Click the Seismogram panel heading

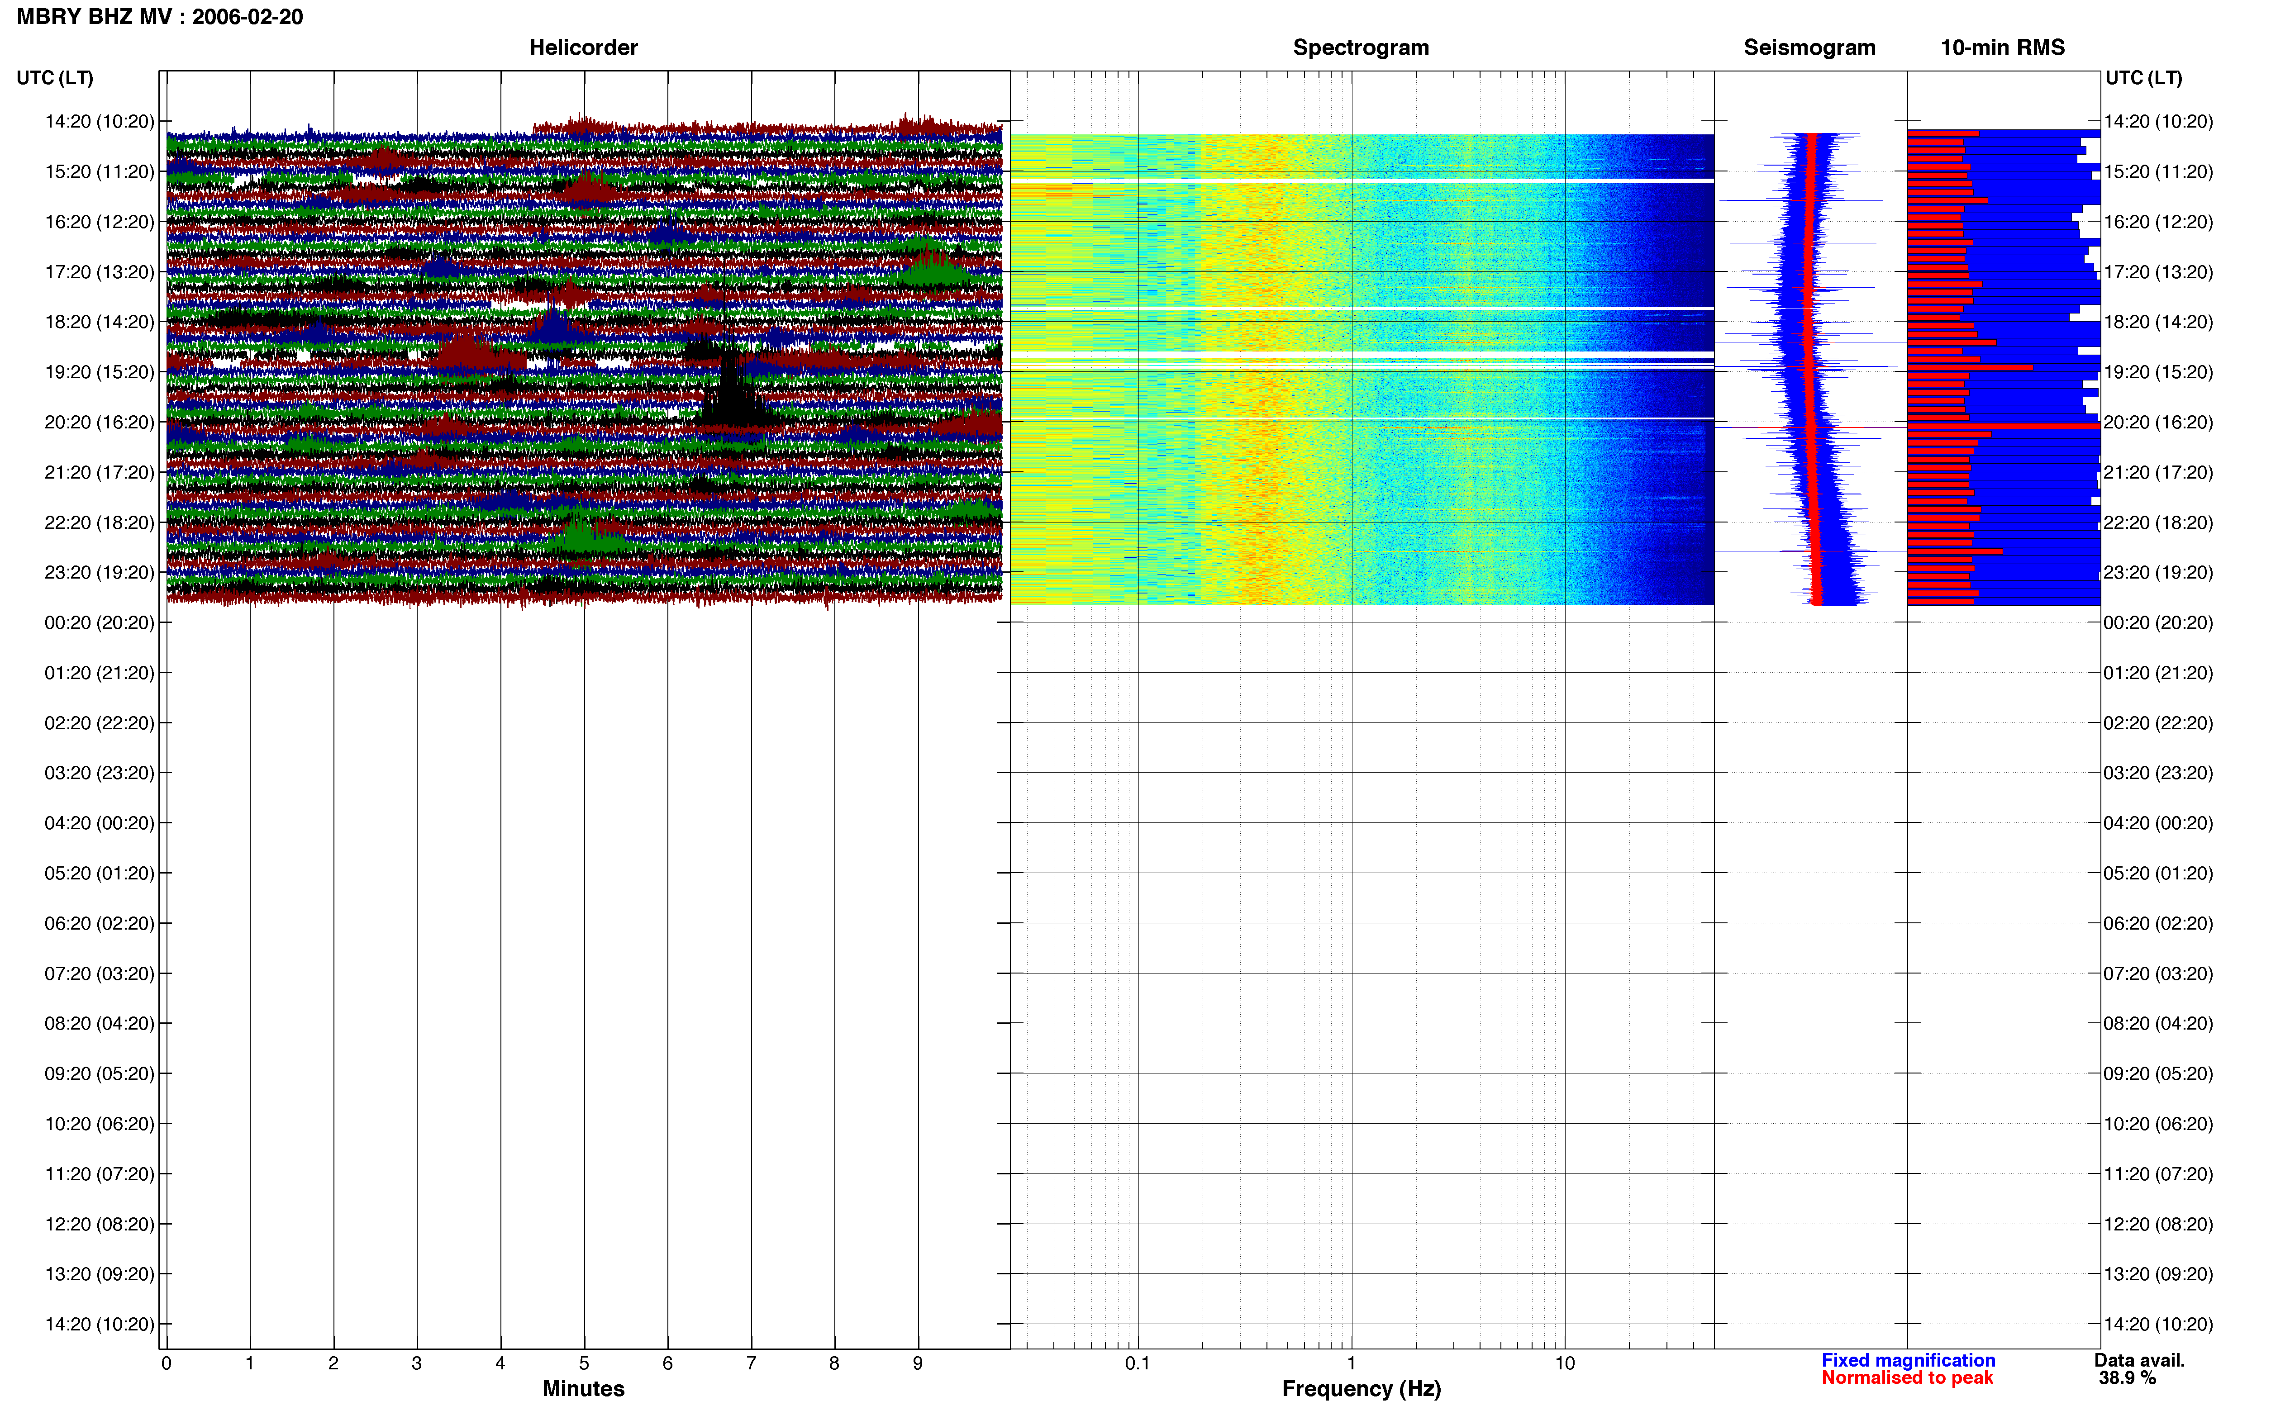(x=1809, y=47)
